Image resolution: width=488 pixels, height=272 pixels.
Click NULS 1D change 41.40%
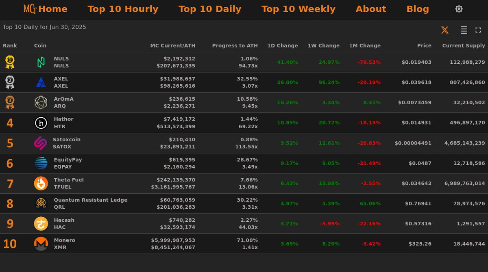[x=288, y=62]
